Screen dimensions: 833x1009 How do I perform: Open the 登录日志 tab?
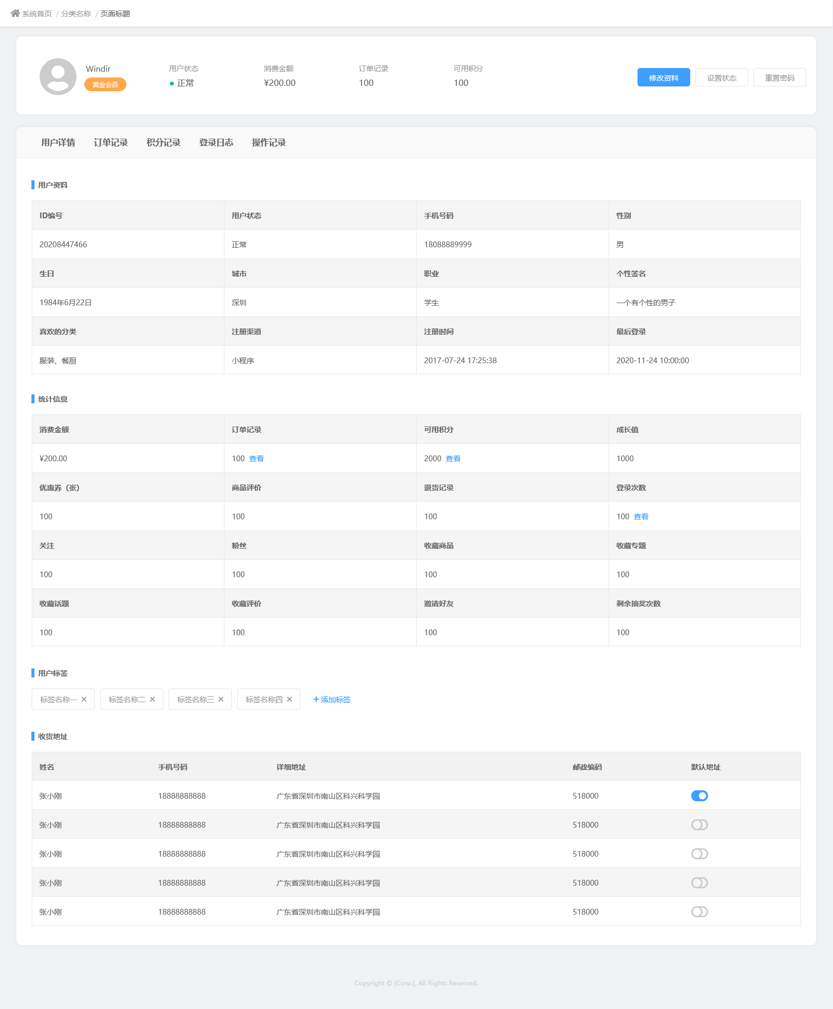pos(216,142)
